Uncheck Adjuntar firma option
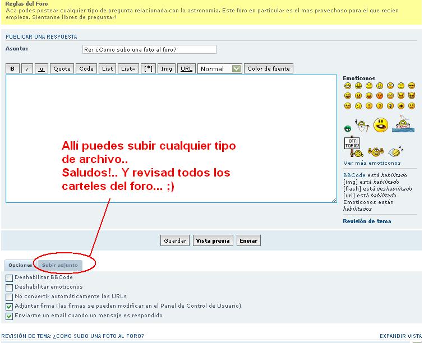424x343 pixels. click(x=9, y=307)
